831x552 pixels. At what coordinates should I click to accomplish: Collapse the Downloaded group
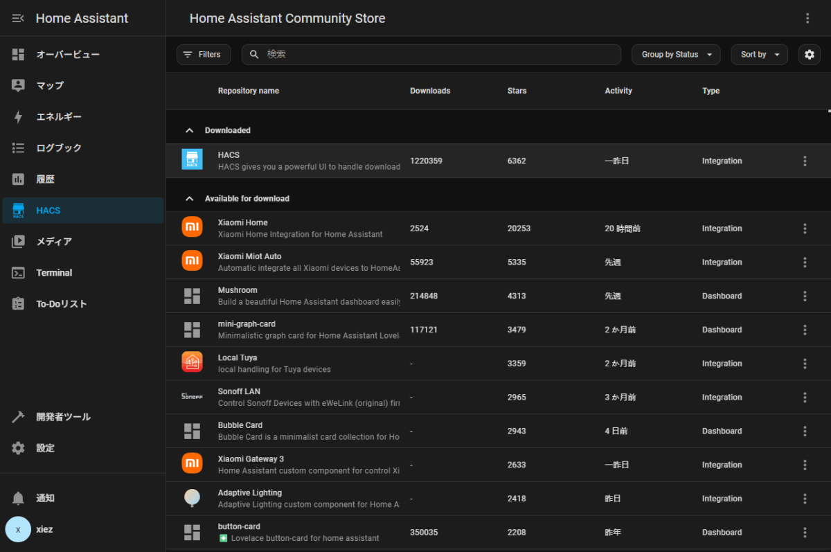tap(188, 130)
